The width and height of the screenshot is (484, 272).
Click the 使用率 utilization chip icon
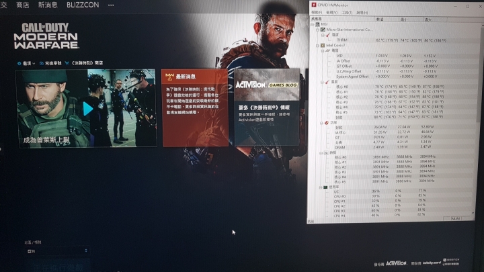pos(325,187)
